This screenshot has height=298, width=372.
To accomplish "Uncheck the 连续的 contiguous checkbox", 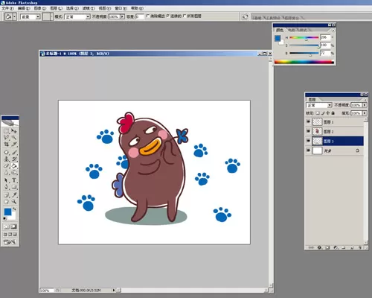I will pyautogui.click(x=168, y=16).
